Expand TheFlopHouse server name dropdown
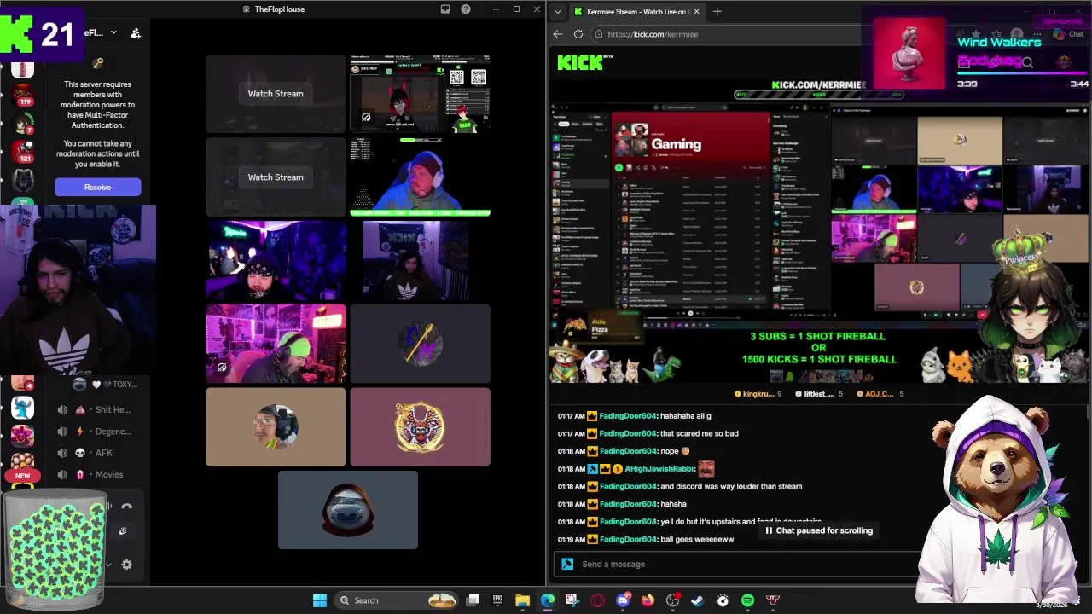Screen dimensions: 1092x614 (x=113, y=33)
